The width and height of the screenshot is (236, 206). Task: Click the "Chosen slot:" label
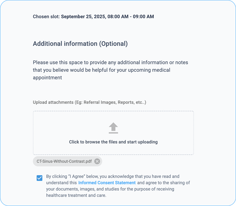(46, 17)
